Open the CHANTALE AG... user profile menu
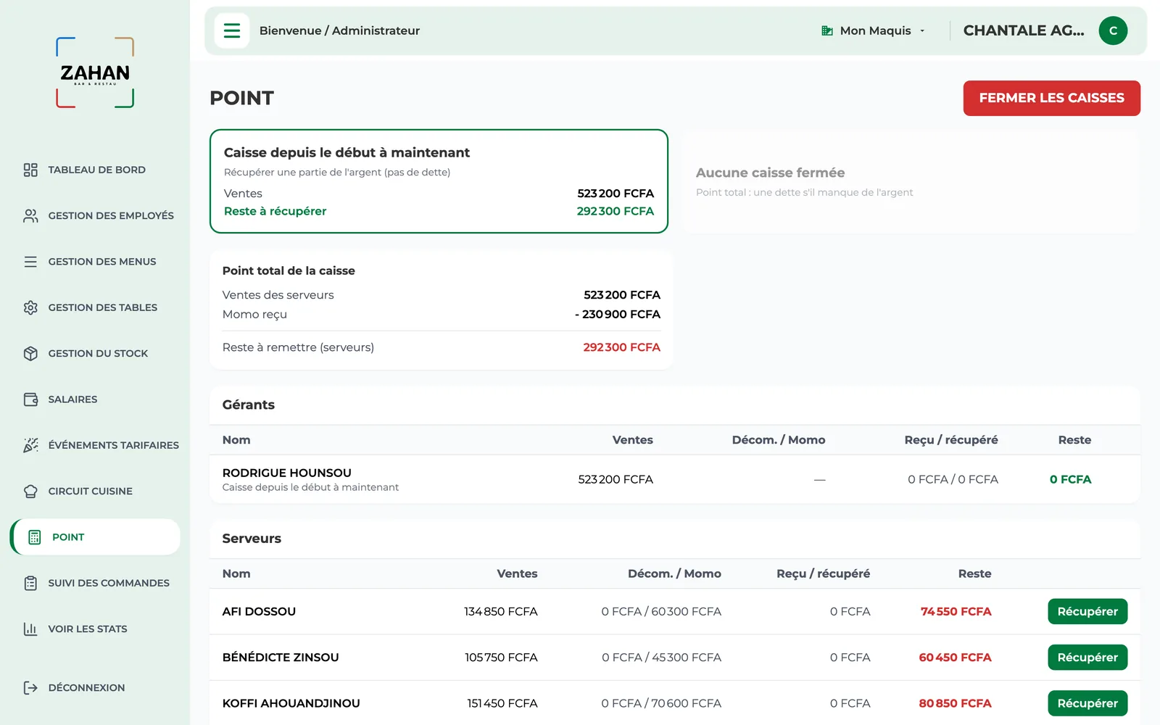The height and width of the screenshot is (725, 1160). click(x=1024, y=30)
